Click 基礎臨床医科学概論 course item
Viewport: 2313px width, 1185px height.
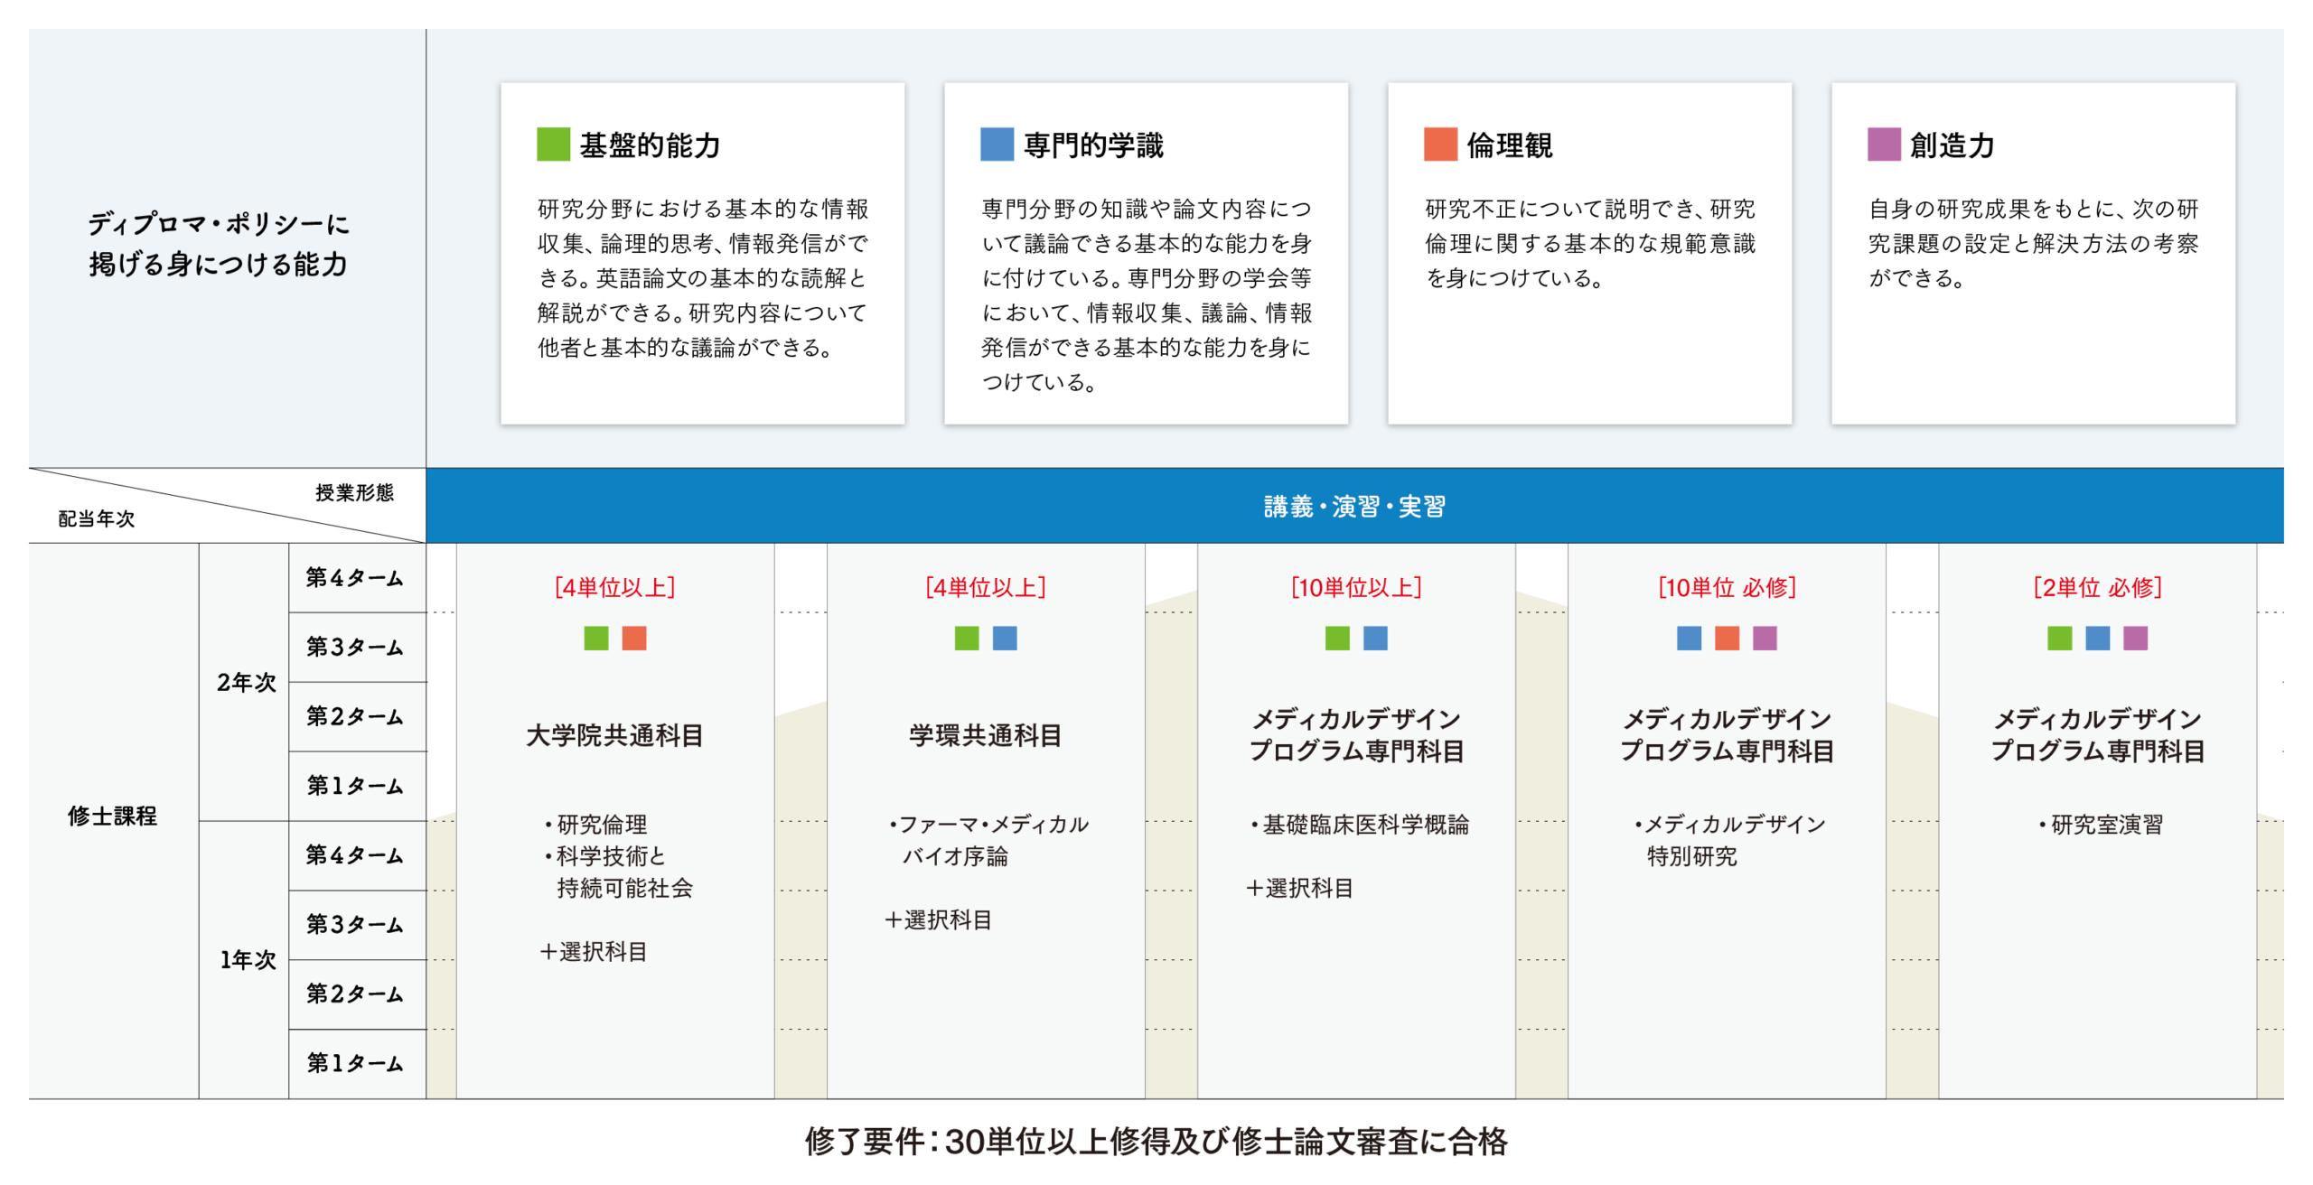[x=1364, y=824]
